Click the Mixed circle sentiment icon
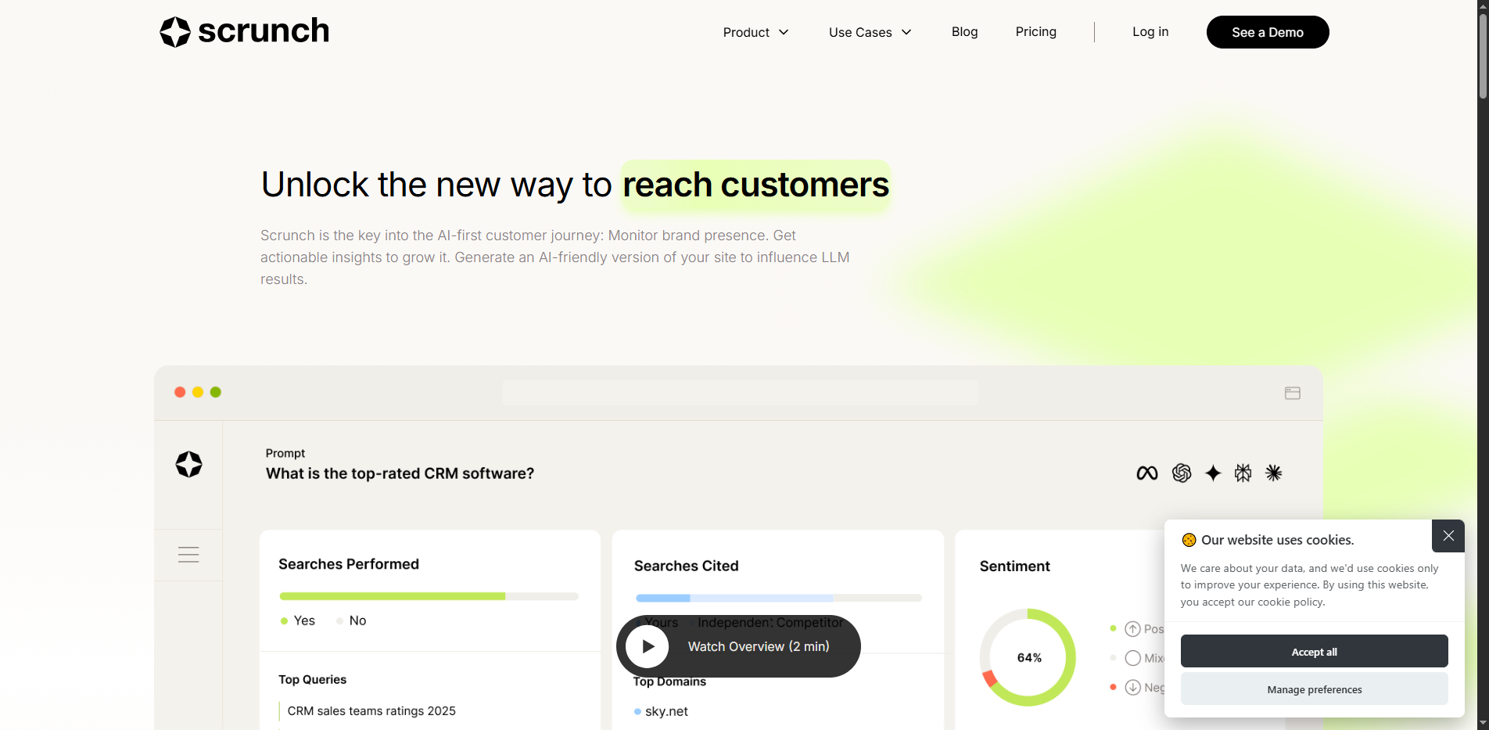1489x730 pixels. [1132, 658]
